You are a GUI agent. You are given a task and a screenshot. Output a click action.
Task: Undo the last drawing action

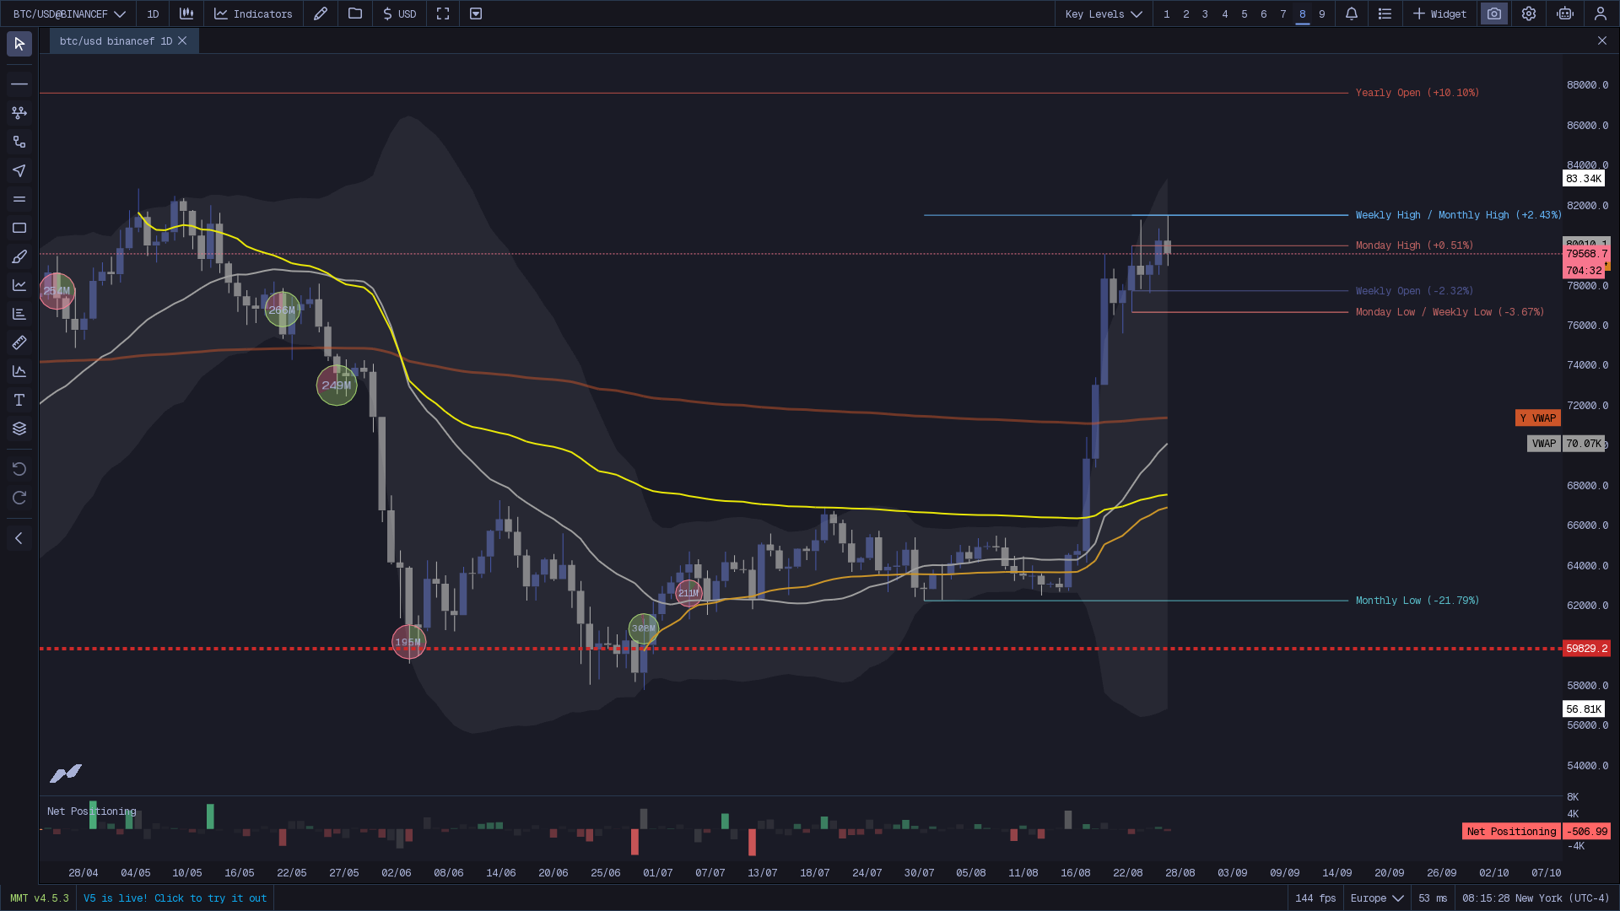click(x=19, y=469)
